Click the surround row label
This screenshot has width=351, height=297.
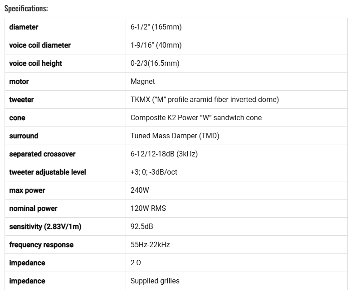click(x=24, y=136)
